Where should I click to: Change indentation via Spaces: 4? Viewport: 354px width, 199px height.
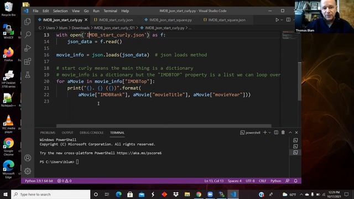point(235,181)
